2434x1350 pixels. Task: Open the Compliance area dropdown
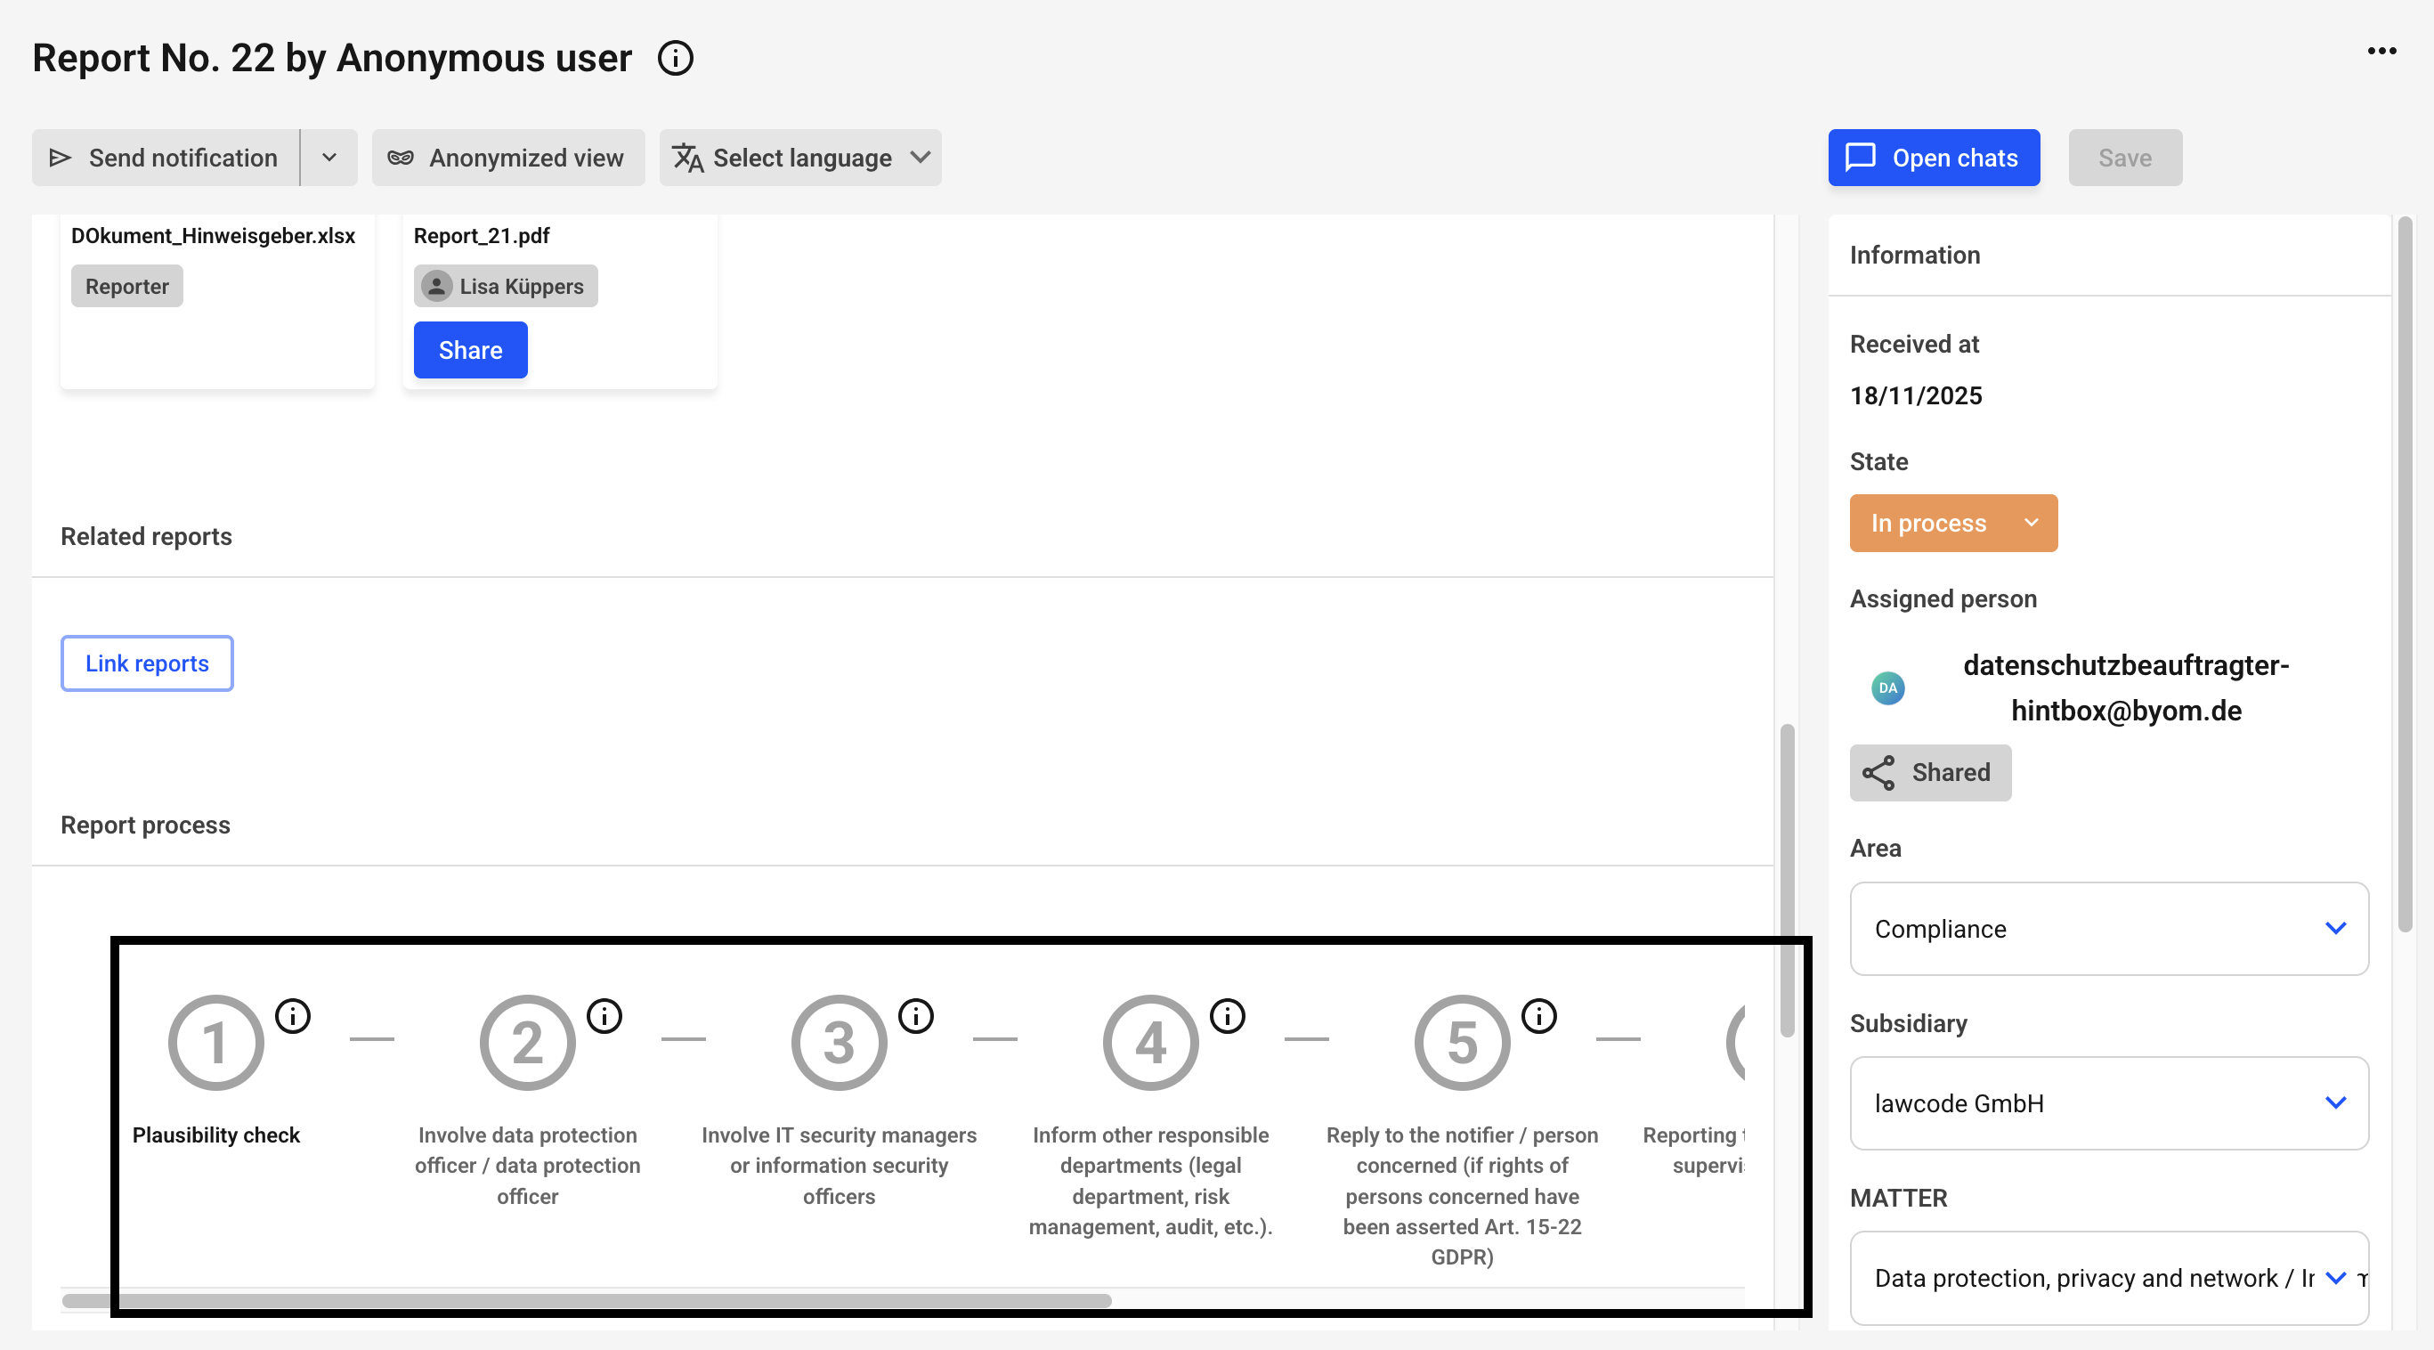2108,929
